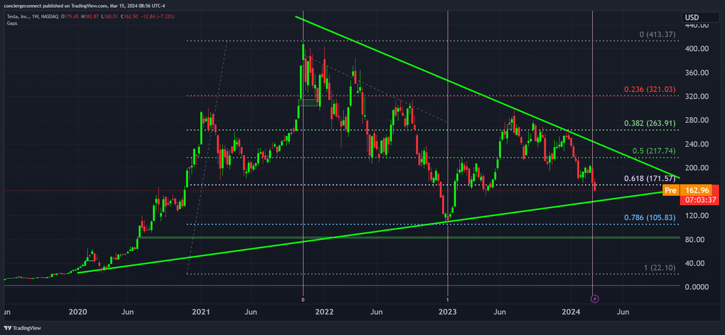Click the bar countdown timer 07:03:37

pos(700,200)
